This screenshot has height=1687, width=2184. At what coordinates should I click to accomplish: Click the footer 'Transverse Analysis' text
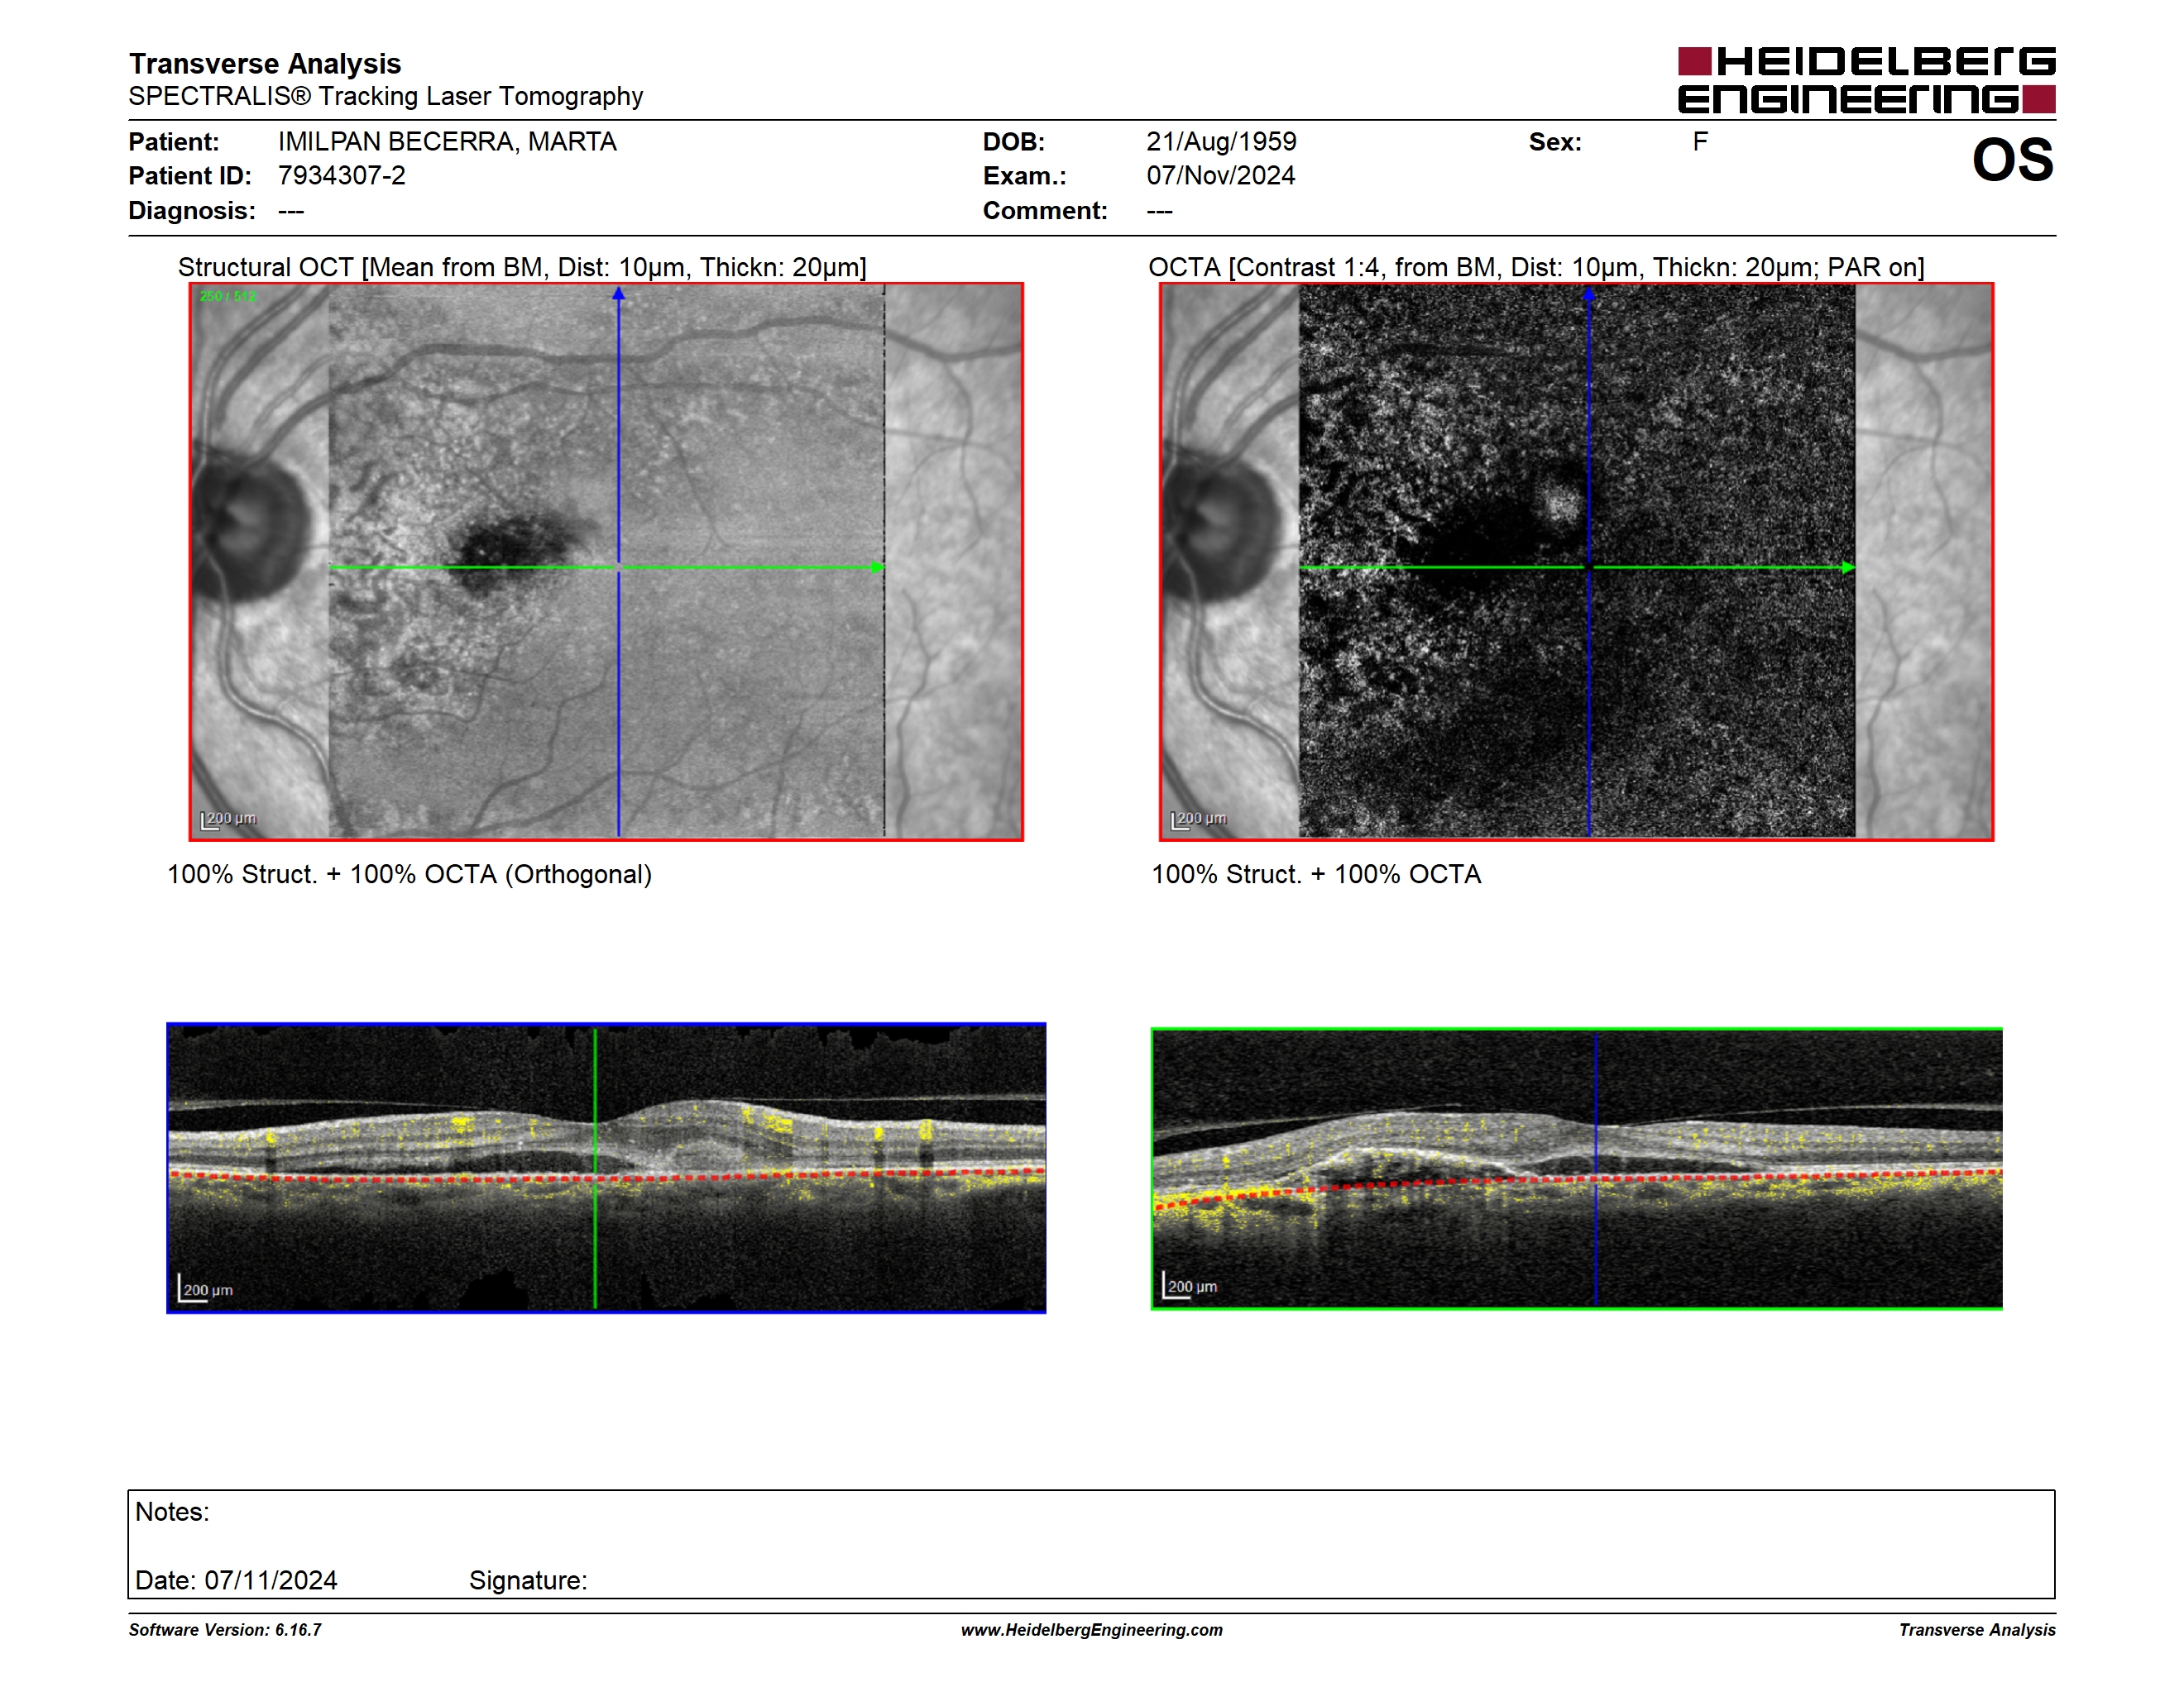[1977, 1630]
